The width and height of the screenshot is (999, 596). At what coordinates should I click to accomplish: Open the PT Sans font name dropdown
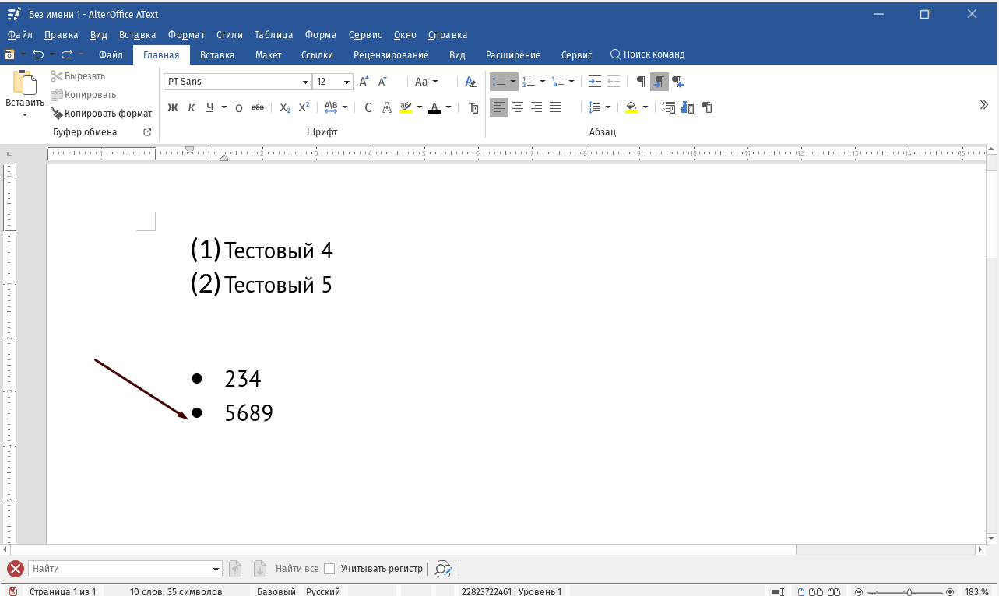306,82
